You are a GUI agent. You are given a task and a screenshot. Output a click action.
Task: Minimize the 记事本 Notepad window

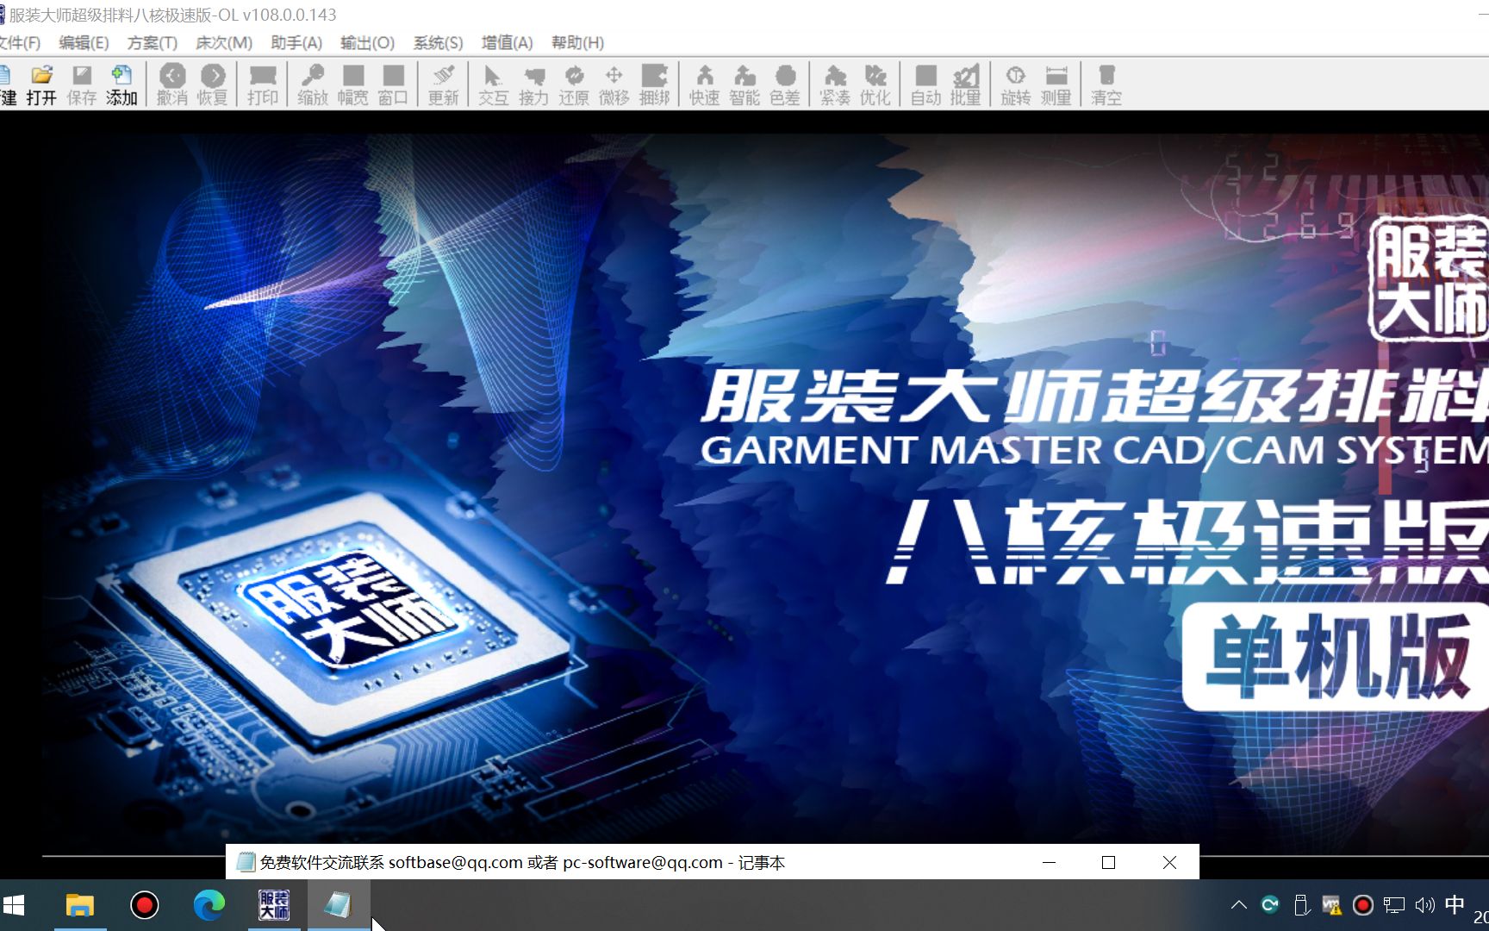pos(1049,862)
